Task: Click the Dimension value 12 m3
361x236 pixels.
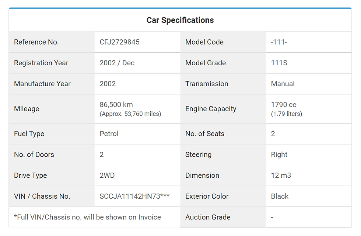Action: (281, 176)
